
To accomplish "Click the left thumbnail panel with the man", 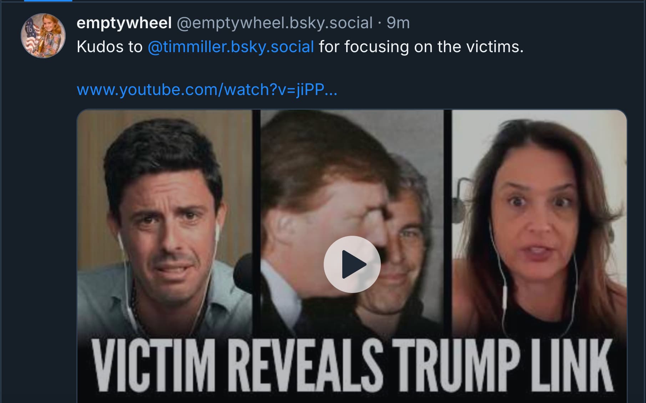I will pos(164,214).
